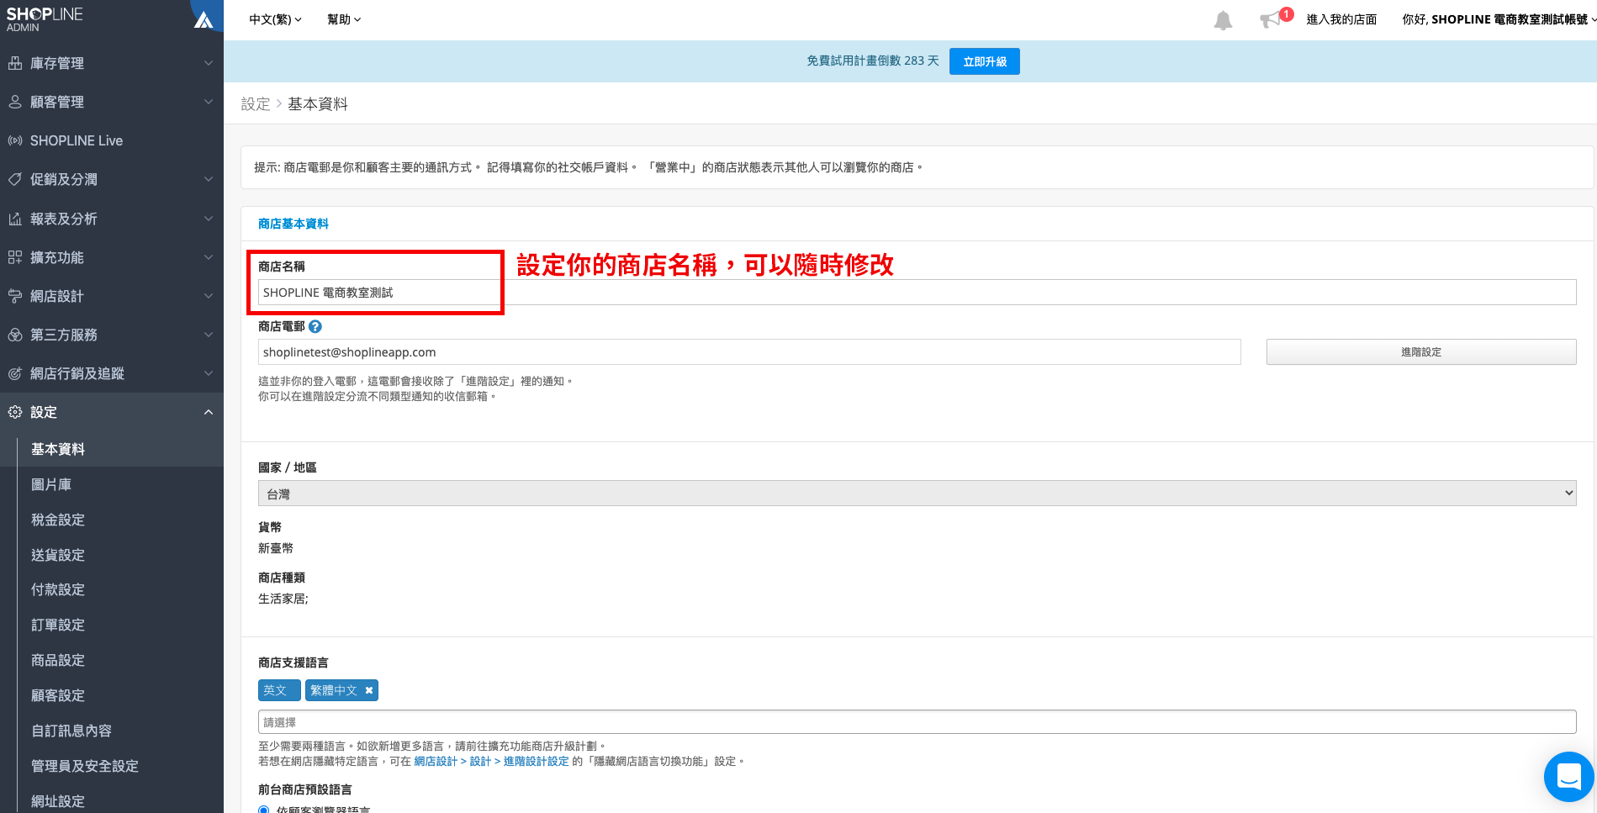Open the announcements megaphone icon
1597x813 pixels.
coord(1270,20)
